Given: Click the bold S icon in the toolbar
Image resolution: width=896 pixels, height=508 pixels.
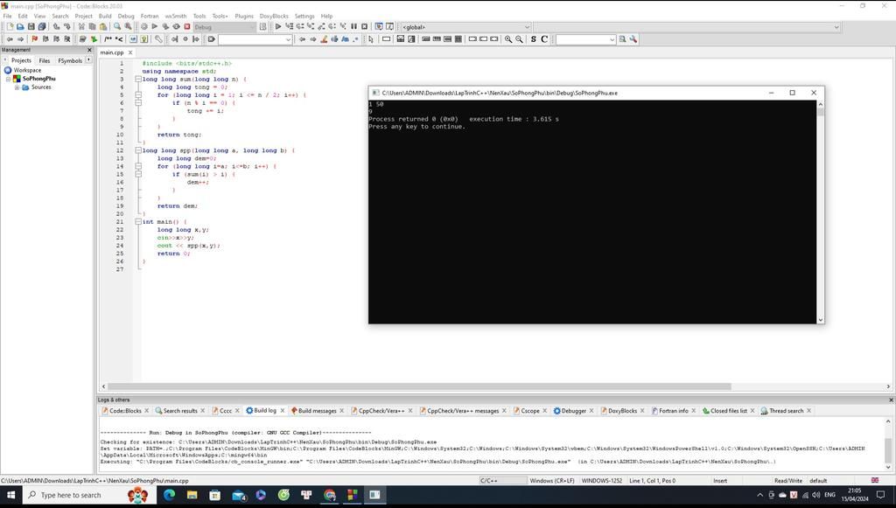Looking at the screenshot, I should [533, 38].
